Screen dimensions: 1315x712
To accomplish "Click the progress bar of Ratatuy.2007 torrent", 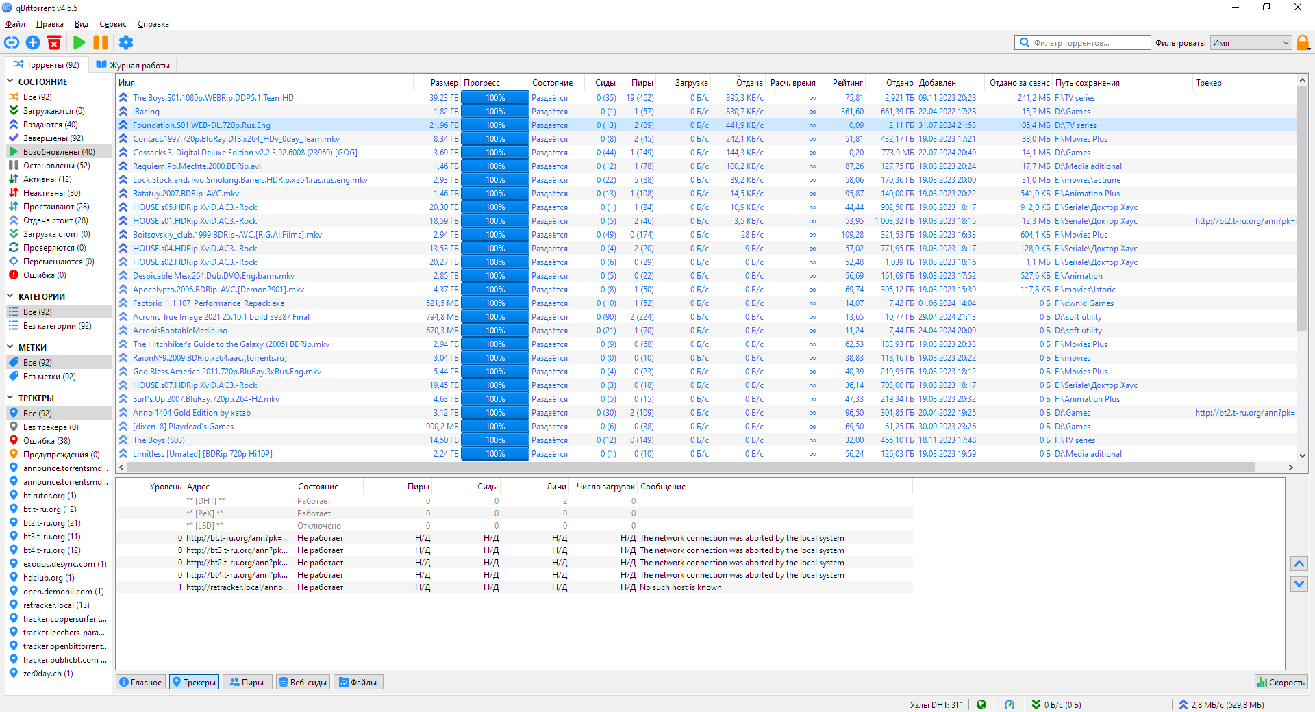I will [495, 194].
